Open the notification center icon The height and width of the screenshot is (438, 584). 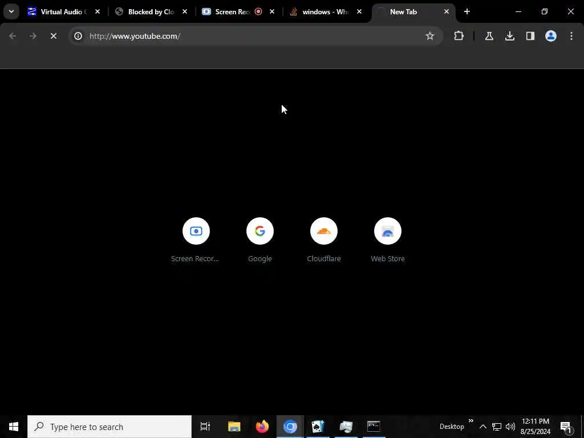point(566,427)
